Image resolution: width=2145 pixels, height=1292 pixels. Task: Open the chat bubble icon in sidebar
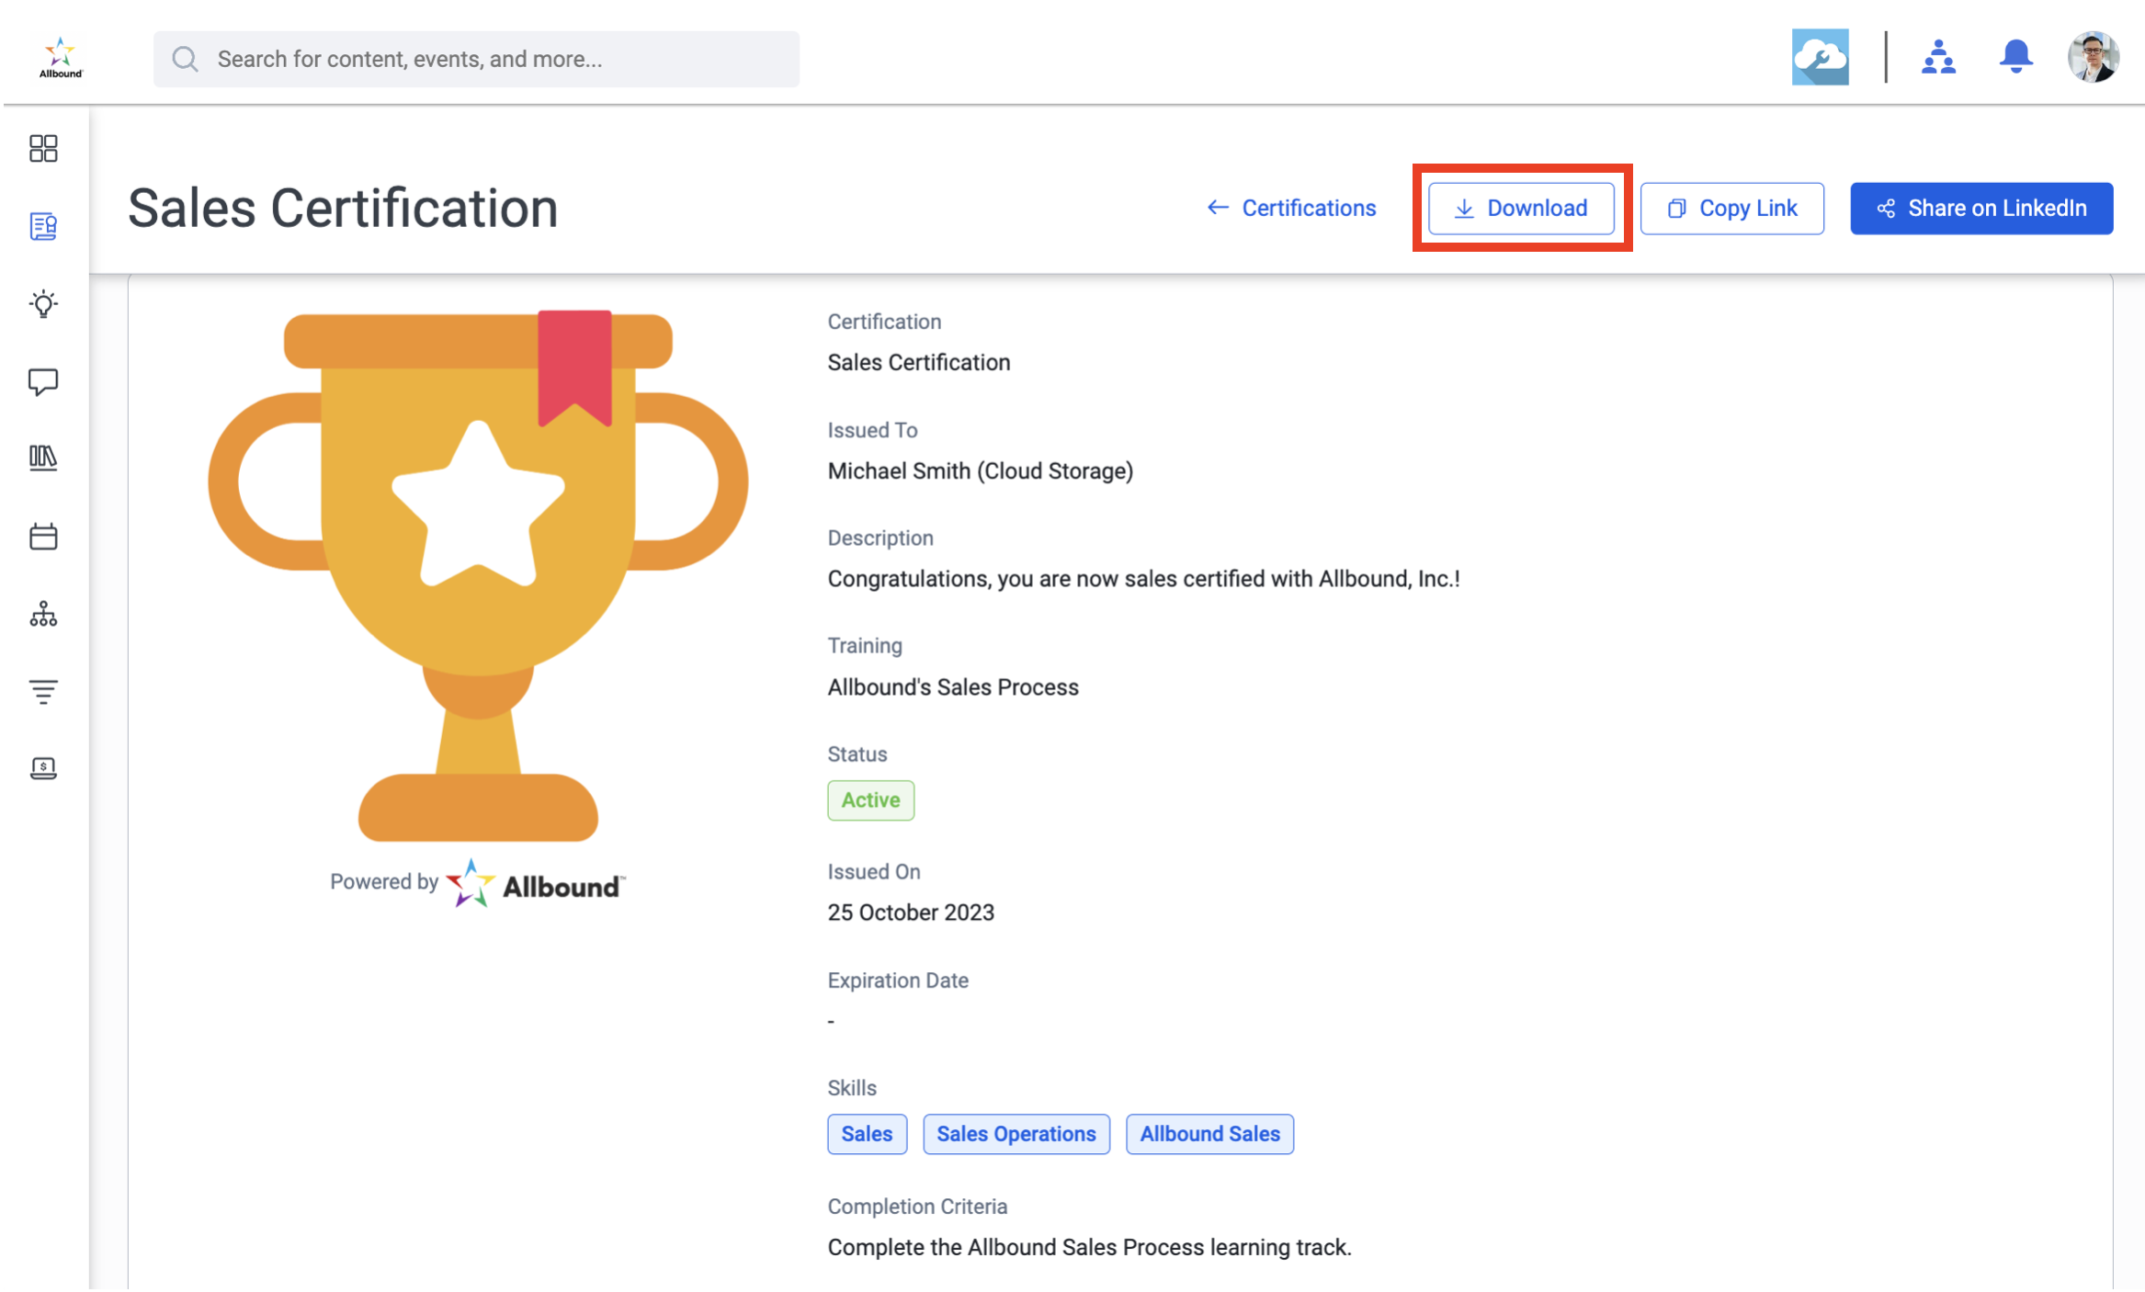(43, 381)
